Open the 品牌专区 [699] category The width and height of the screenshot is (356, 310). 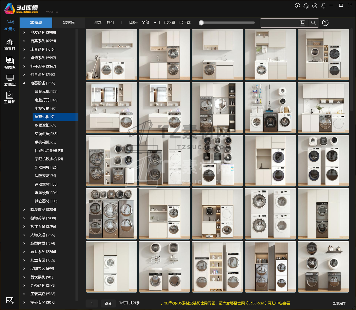pyautogui.click(x=42, y=269)
